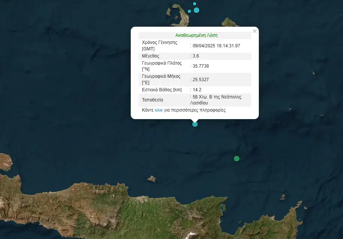The width and height of the screenshot is (343, 239).
Task: Click the origin time value 09/04/2025 16:14:31.97
Action: 216,46
